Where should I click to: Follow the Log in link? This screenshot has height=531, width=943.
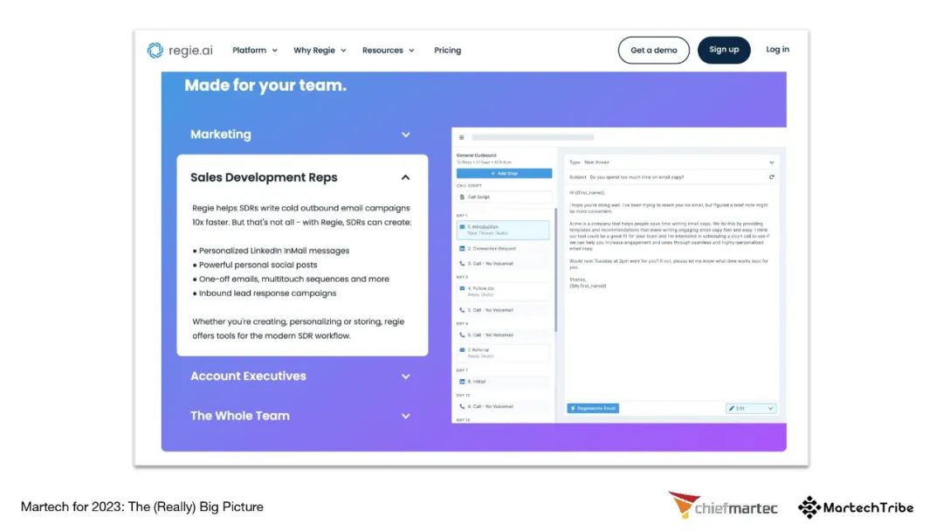coord(777,49)
